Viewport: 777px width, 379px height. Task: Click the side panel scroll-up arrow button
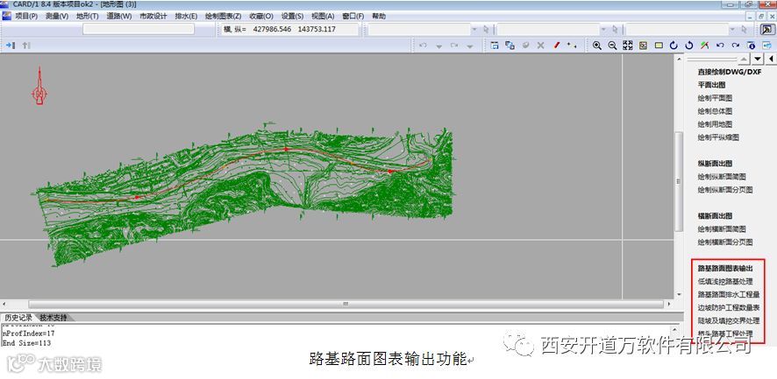[x=744, y=60]
